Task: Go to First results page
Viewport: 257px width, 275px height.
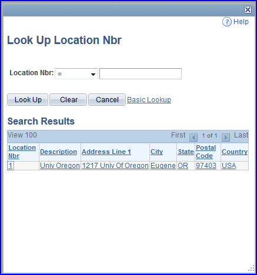Action: coord(178,135)
